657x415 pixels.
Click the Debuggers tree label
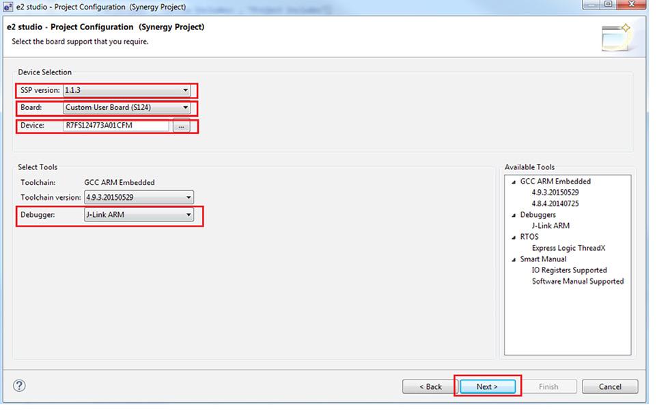[538, 214]
